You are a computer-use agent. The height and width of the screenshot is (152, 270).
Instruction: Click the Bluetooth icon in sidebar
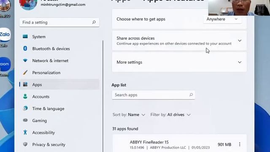25,49
